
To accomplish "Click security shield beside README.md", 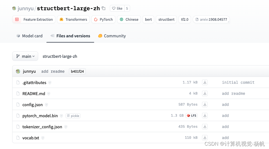I will tap(49, 94).
